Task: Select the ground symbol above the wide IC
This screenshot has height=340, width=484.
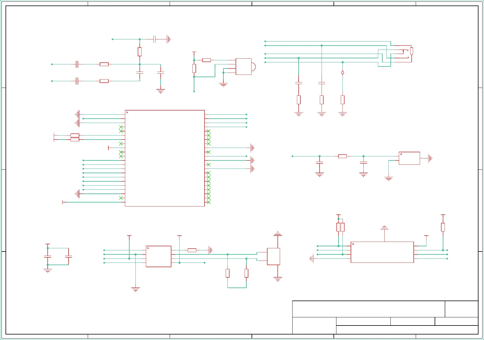Action: click(x=384, y=227)
